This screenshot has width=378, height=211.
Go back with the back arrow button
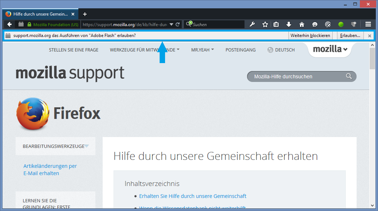[x=9, y=24]
